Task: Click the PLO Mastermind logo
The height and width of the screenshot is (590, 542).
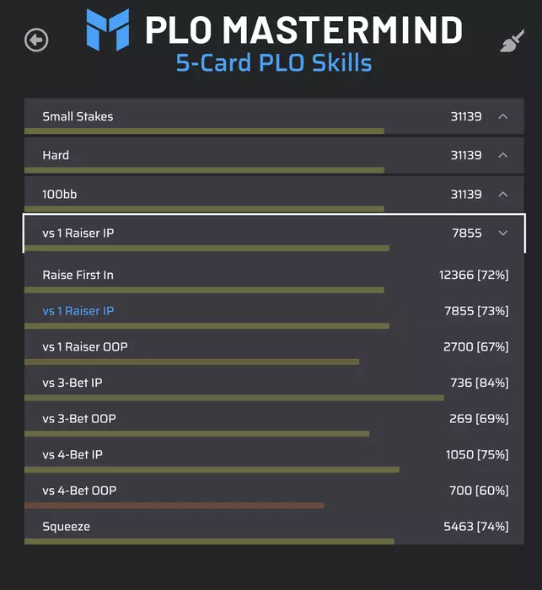Action: click(x=108, y=29)
